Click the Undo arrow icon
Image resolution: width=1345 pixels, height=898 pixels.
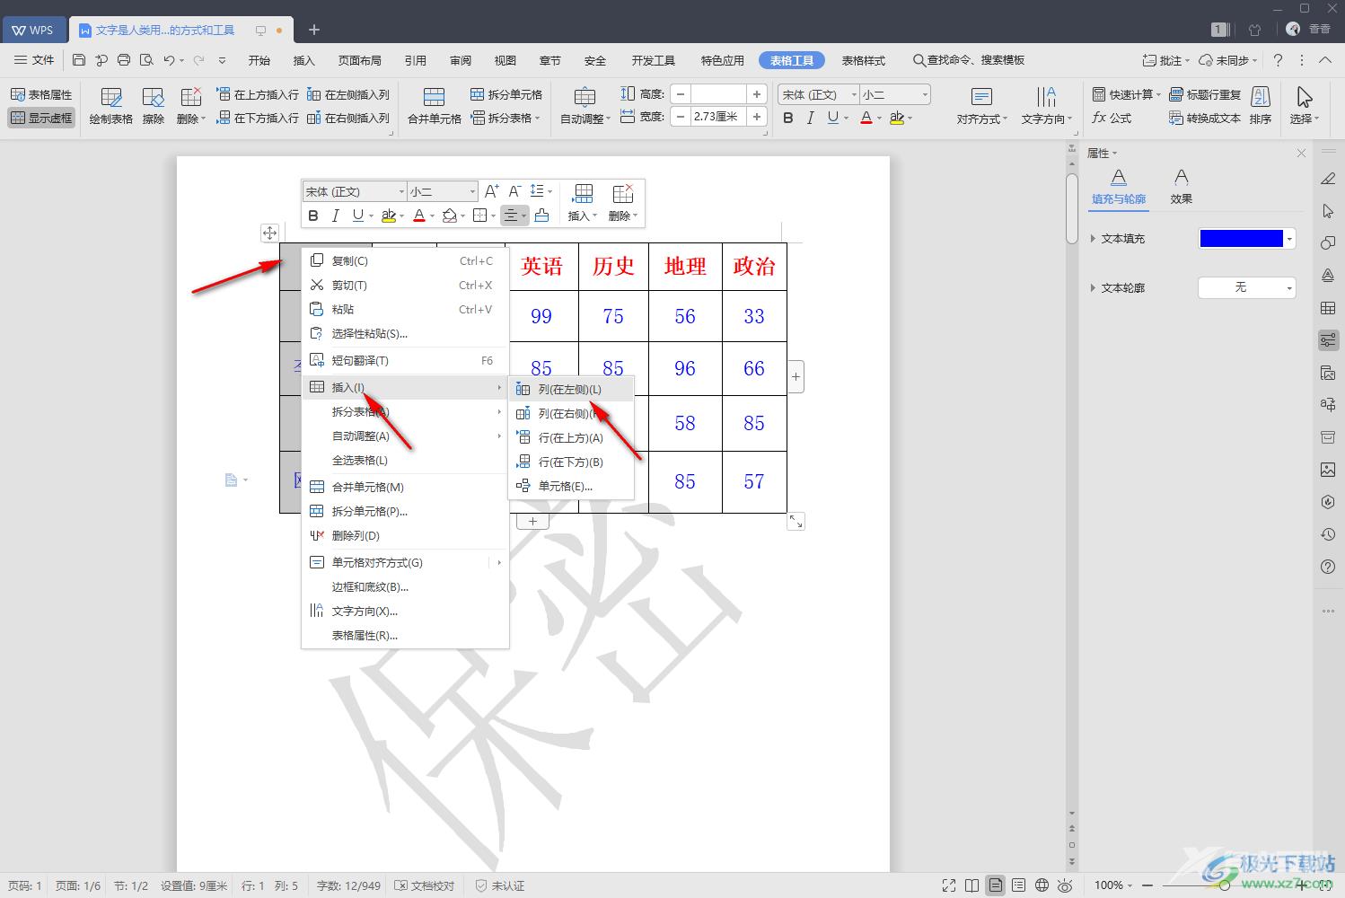(169, 60)
